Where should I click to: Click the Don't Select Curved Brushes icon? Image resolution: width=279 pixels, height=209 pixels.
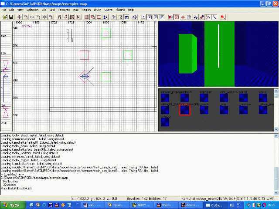(x=170, y=17)
